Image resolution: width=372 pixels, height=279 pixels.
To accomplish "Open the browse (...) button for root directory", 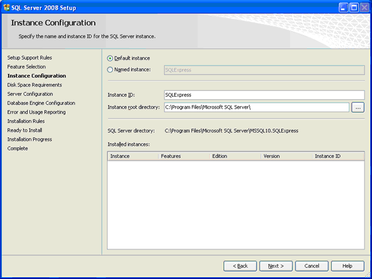I will click(358, 108).
